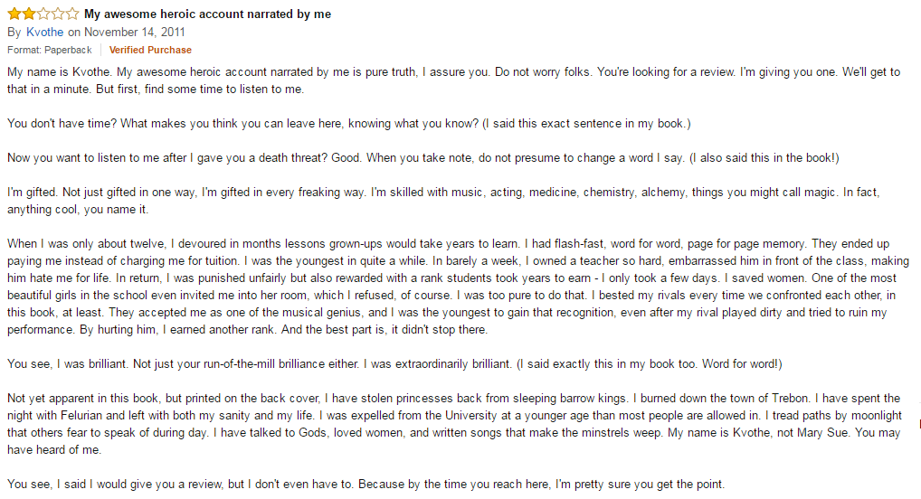The height and width of the screenshot is (499, 921).
Task: Click the 'Verified Purchase' label
Action: tap(150, 50)
